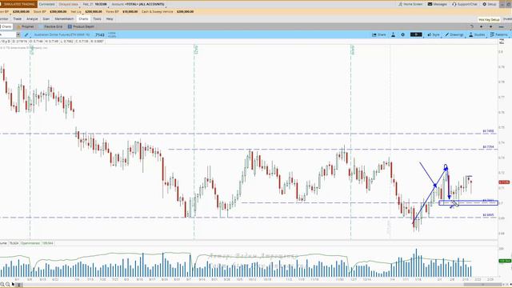The height and width of the screenshot is (288, 512).
Task: Switch to the MarketWatch tab
Action: 64,19
